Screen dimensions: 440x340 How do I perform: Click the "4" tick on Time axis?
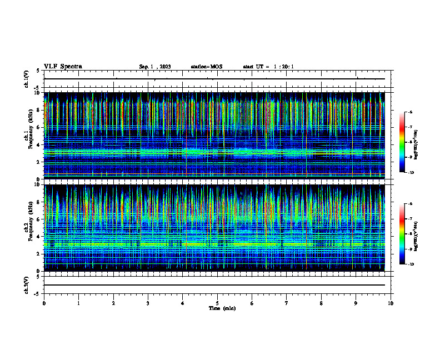pos(183,303)
